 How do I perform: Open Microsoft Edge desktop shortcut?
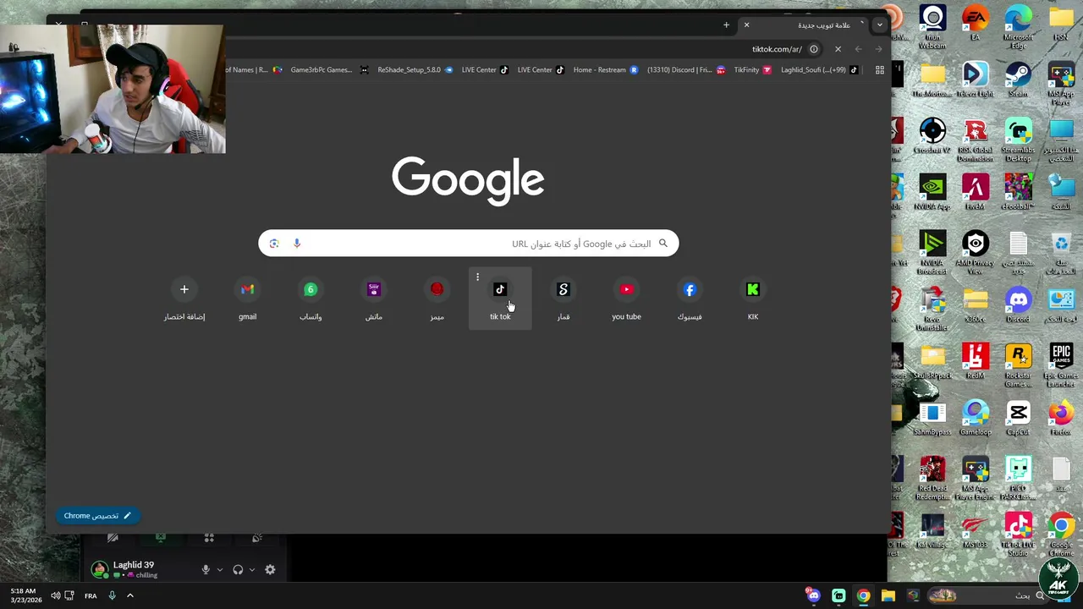(1019, 27)
